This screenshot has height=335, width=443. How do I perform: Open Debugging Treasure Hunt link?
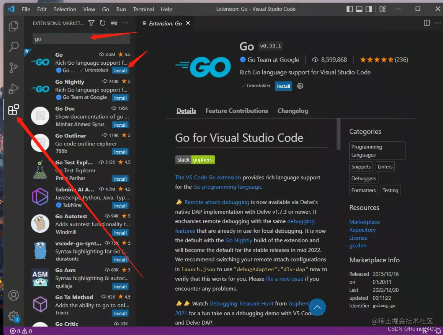point(241,303)
